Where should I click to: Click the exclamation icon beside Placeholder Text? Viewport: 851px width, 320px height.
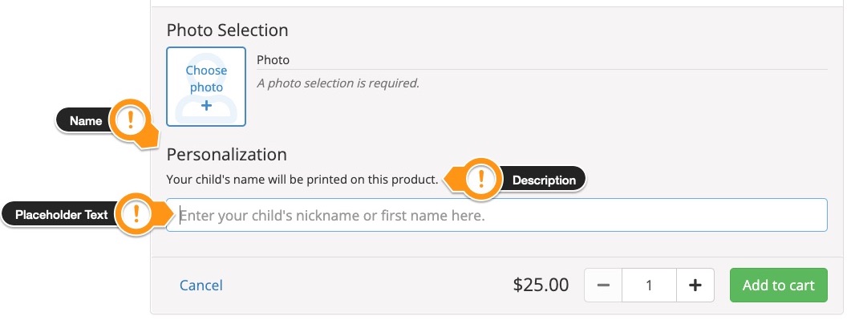[136, 214]
